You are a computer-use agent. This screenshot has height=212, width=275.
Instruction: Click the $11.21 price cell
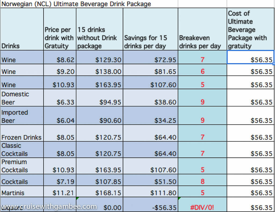[60, 192]
